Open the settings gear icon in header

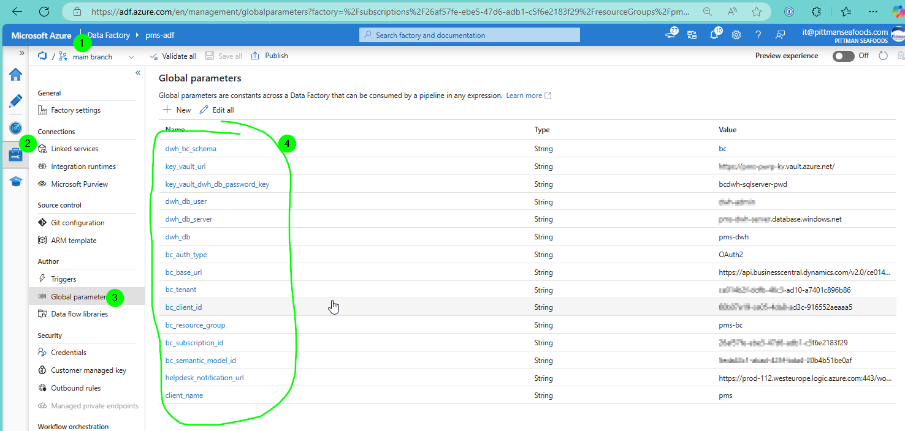tap(736, 35)
